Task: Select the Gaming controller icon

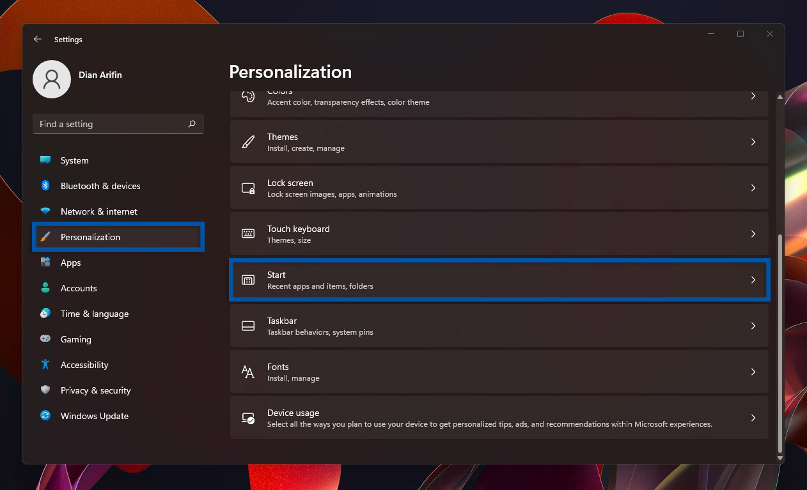Action: [x=45, y=339]
